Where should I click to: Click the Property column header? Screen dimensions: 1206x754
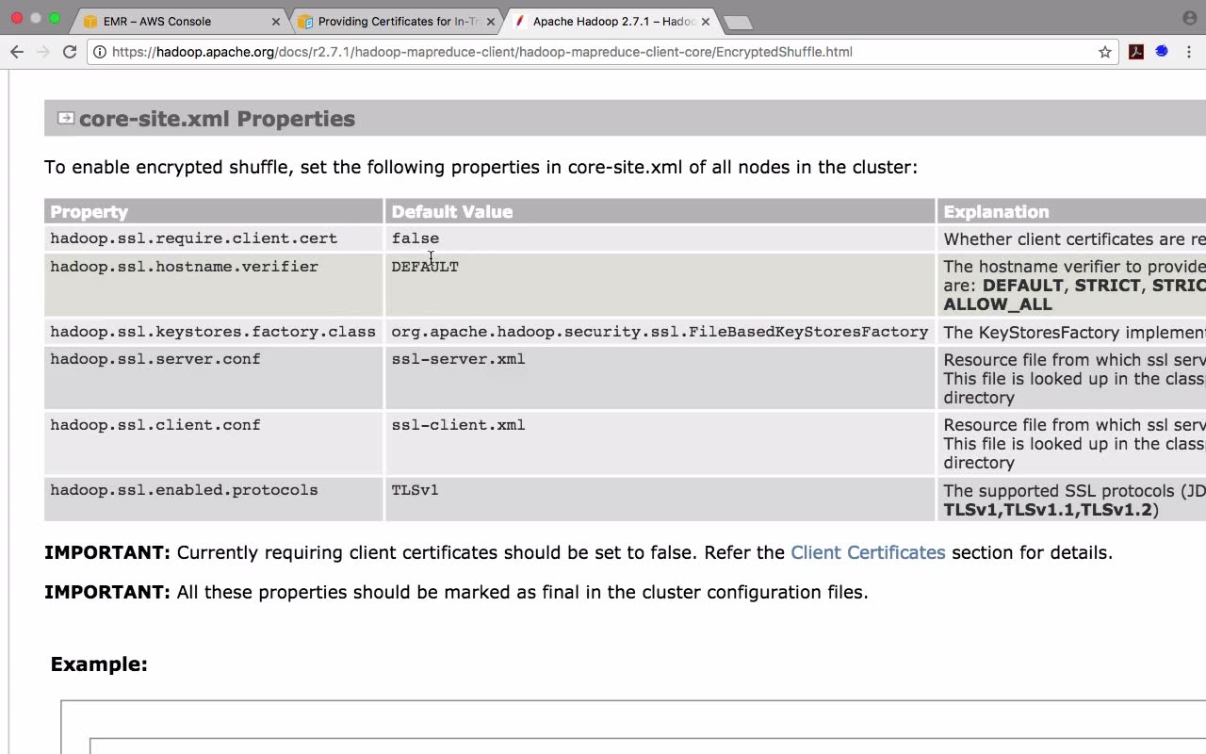pos(90,212)
